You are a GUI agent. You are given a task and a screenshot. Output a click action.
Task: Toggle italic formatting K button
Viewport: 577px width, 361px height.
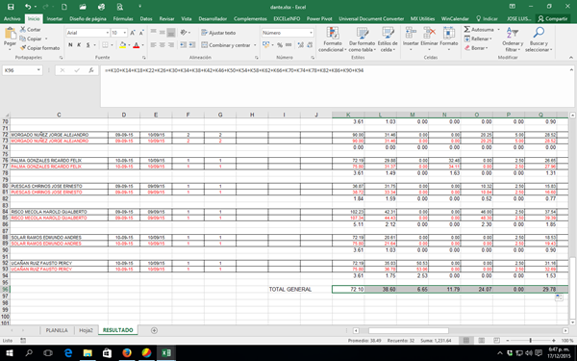pos(79,45)
